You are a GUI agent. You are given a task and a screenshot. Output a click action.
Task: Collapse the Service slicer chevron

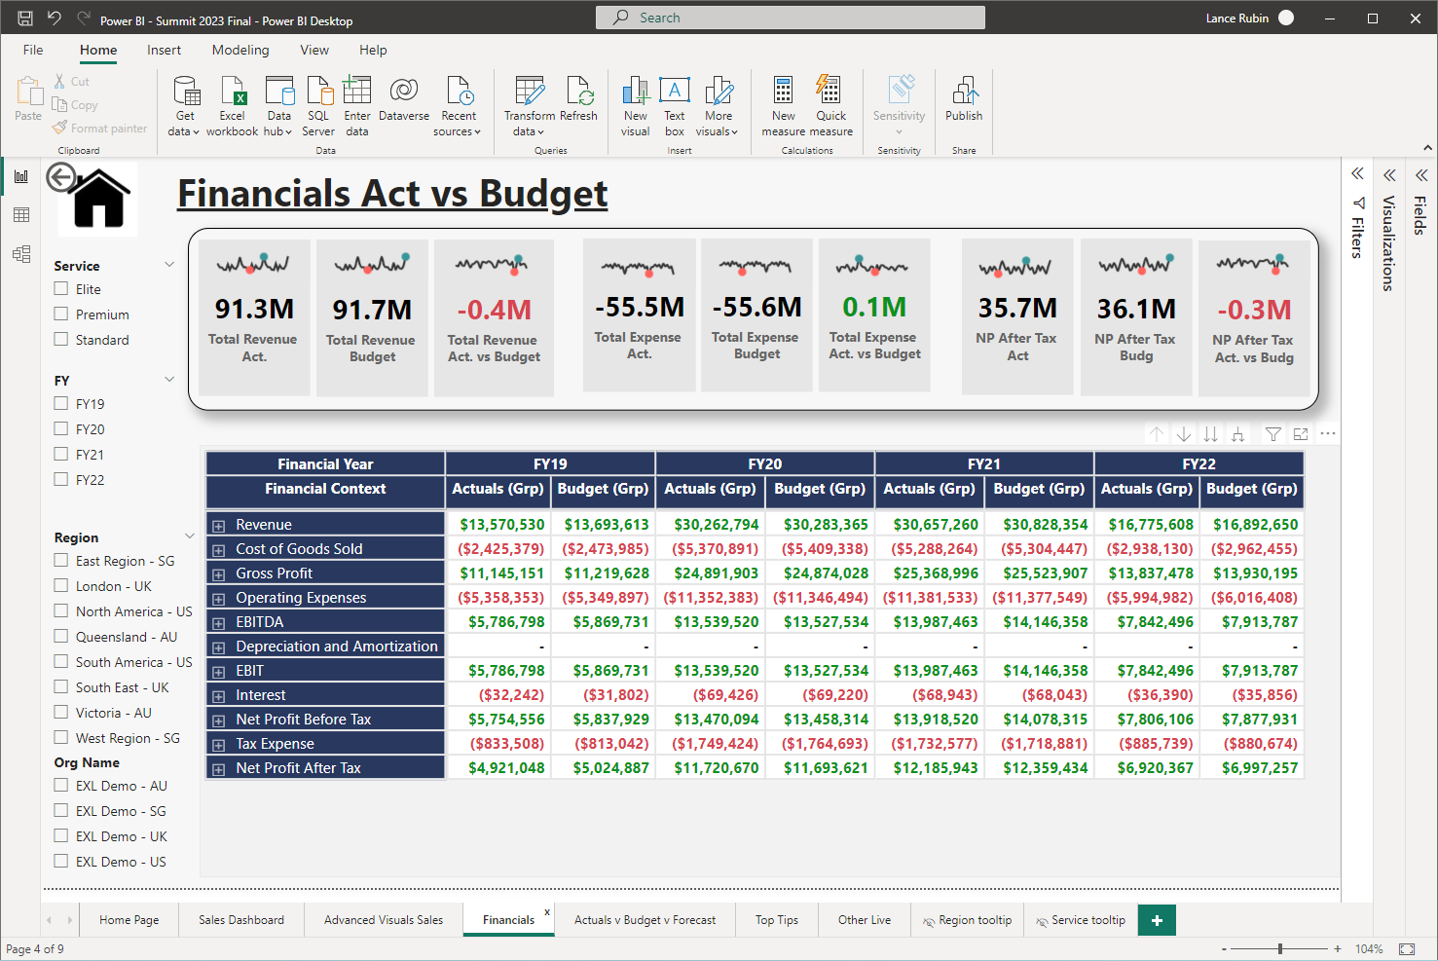coord(169,265)
